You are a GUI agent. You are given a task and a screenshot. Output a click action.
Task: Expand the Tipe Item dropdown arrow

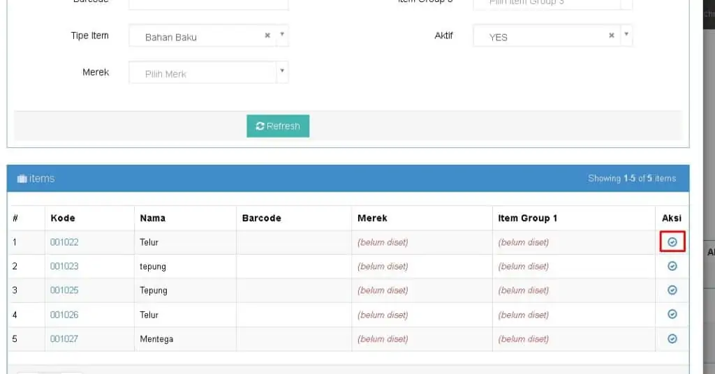[x=282, y=34]
